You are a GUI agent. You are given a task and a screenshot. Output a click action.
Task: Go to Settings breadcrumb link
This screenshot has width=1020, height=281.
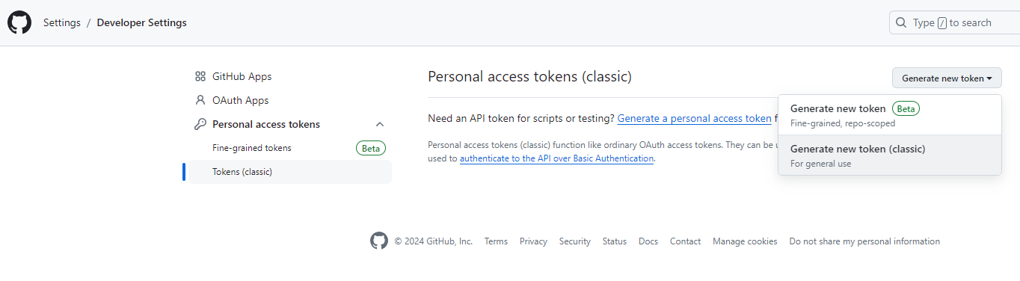click(x=62, y=22)
